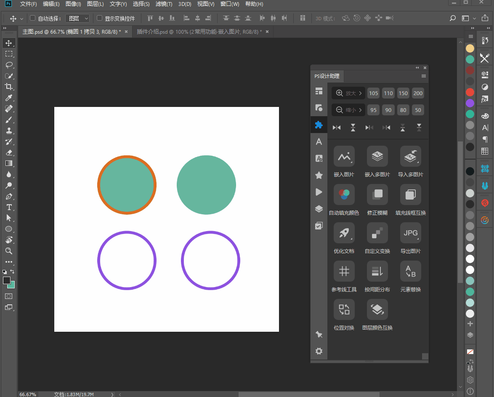Viewport: 494px width, 397px height.
Task: Enable the 显示变换控件 checkbox
Action: [x=100, y=18]
